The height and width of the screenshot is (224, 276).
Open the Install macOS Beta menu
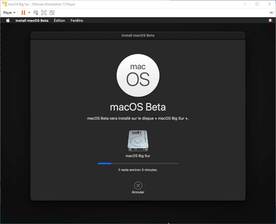point(32,21)
